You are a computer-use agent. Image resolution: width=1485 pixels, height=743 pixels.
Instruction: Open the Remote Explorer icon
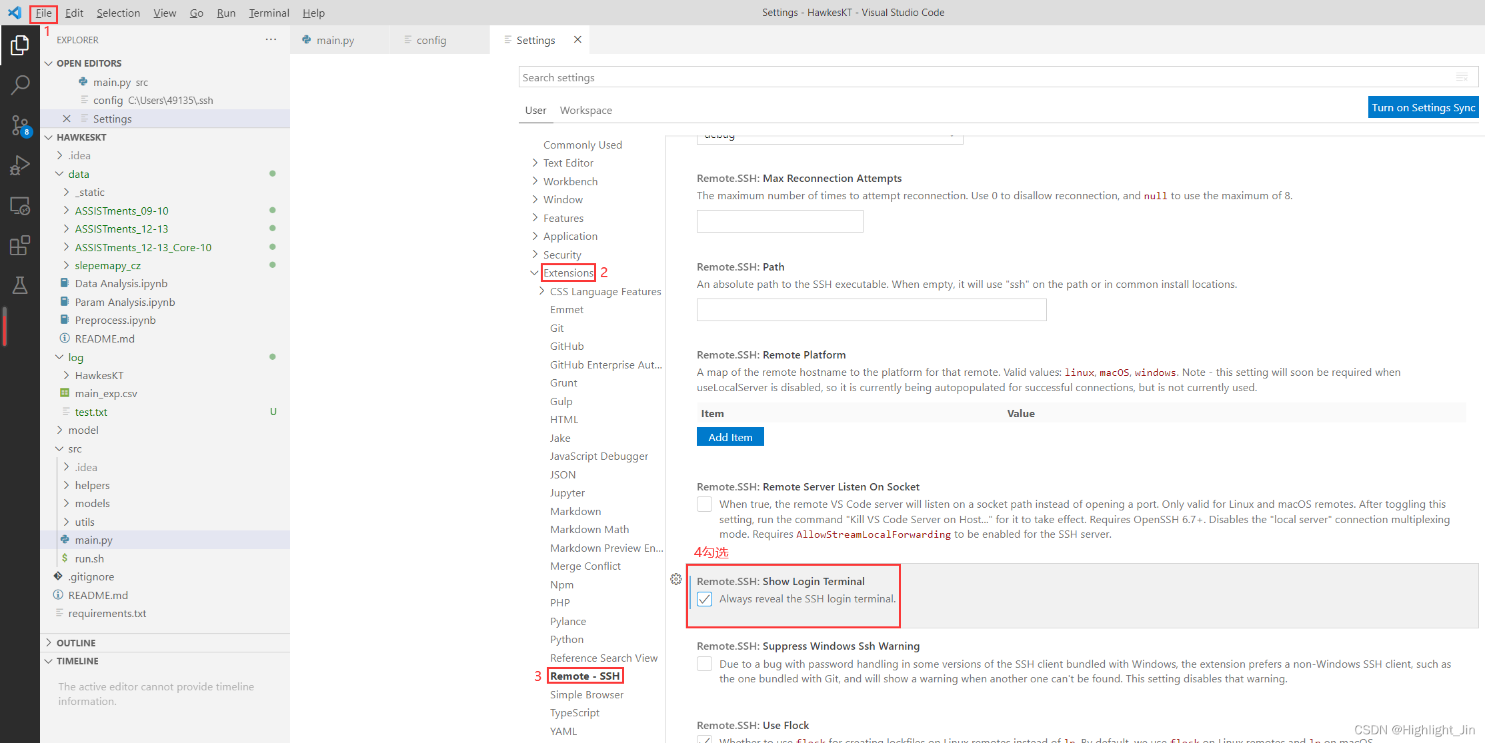point(20,206)
